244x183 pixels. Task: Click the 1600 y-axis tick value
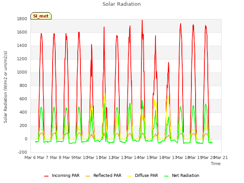[22, 32]
